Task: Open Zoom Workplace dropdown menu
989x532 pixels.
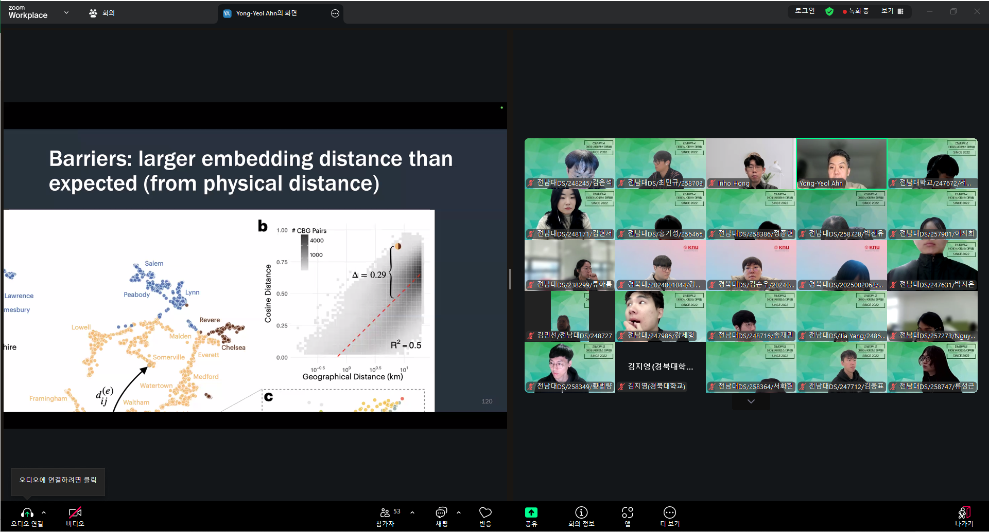Action: pyautogui.click(x=66, y=12)
